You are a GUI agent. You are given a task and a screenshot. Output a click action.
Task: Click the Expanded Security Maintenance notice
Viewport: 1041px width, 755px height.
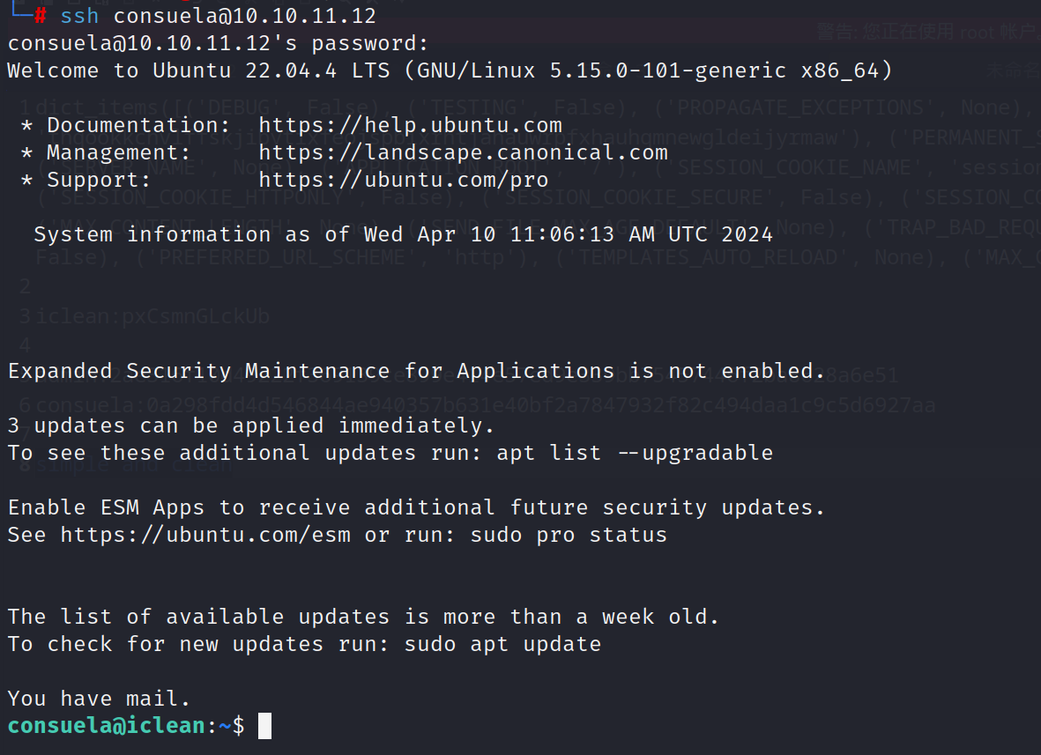click(x=416, y=371)
